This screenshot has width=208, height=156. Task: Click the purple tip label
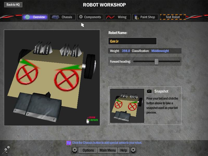[x=69, y=143]
